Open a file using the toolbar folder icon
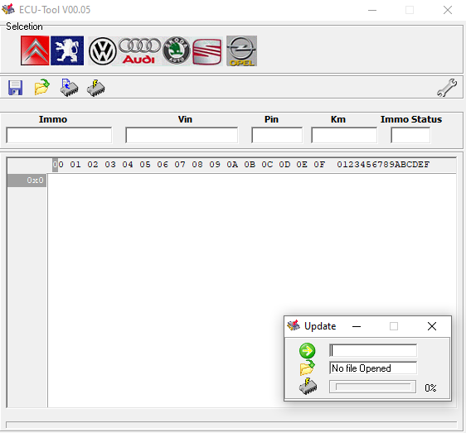 pyautogui.click(x=42, y=87)
